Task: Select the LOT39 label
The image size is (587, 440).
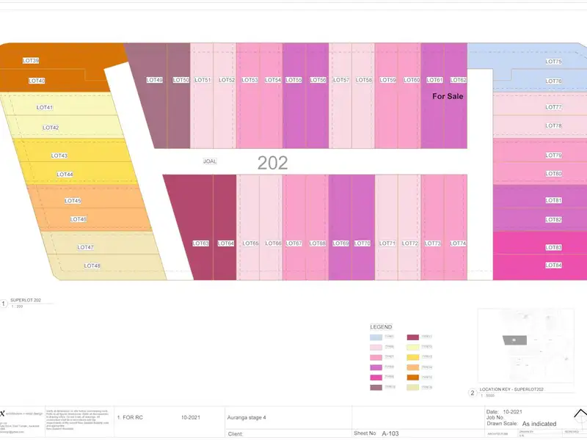Action: (31, 61)
